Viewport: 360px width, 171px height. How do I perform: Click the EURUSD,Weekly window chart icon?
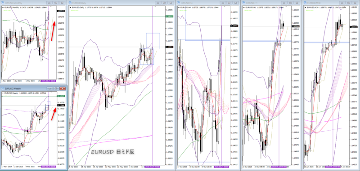(3, 88)
